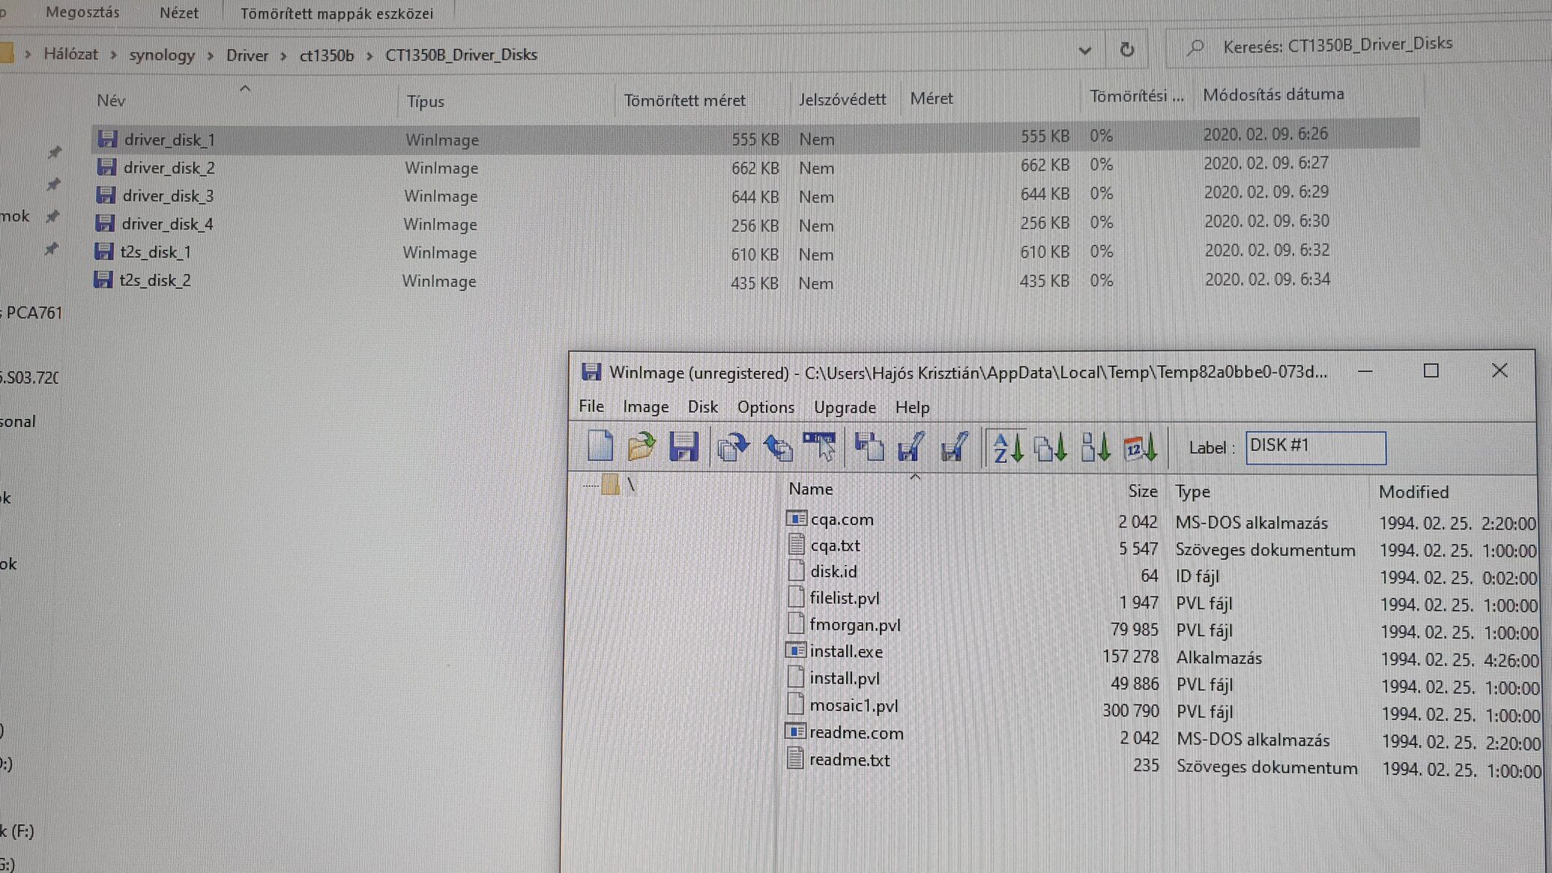Refresh the Explorer folder view
This screenshot has height=873, width=1552.
point(1126,49)
